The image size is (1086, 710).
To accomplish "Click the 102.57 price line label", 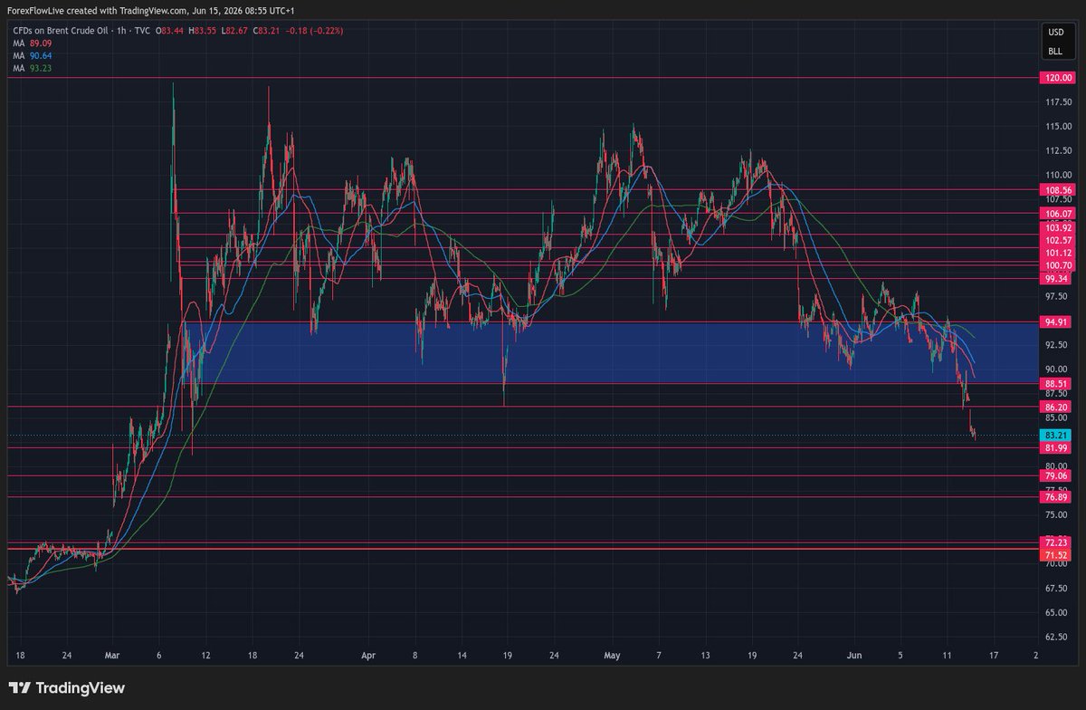I will click(x=1058, y=239).
